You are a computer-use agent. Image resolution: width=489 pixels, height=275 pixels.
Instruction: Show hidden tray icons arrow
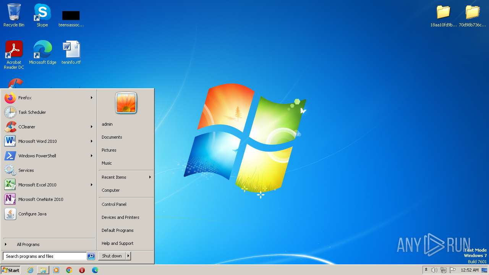tap(426, 270)
